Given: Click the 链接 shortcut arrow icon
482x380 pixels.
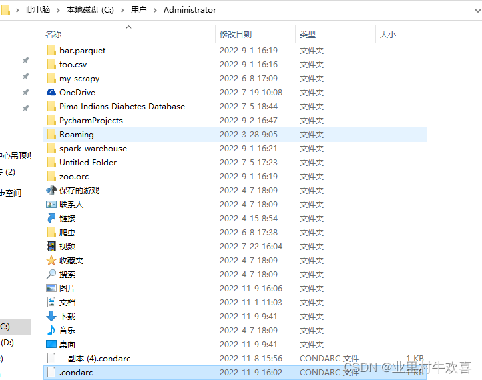Looking at the screenshot, I should (x=51, y=219).
